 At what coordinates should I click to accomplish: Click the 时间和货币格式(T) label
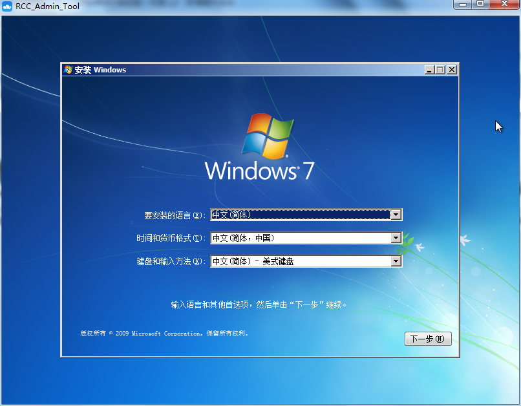[171, 239]
